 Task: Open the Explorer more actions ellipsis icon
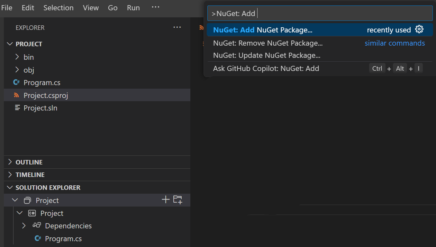(x=177, y=27)
